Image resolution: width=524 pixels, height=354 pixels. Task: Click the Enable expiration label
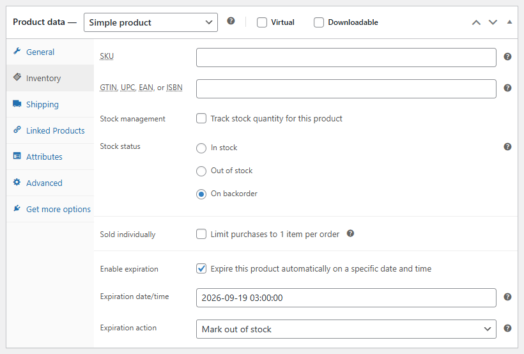[129, 269]
